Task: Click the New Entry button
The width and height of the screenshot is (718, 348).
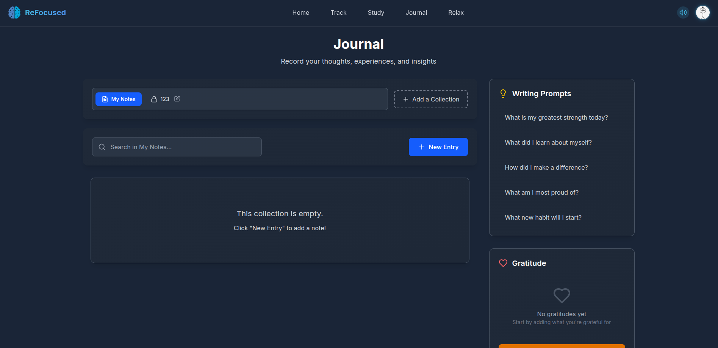Action: point(438,147)
